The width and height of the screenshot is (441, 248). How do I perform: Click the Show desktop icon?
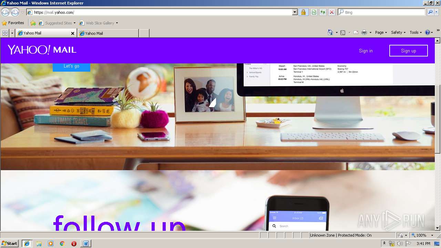click(437, 244)
